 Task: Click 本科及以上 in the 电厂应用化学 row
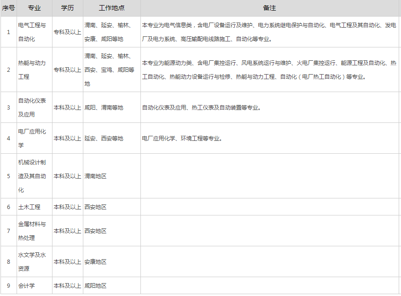point(68,139)
